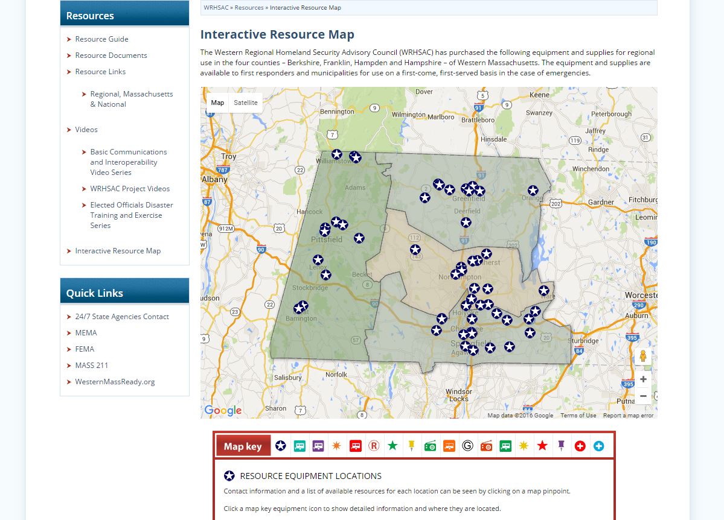Open Interactive Resource Map sidebar link

coord(118,251)
